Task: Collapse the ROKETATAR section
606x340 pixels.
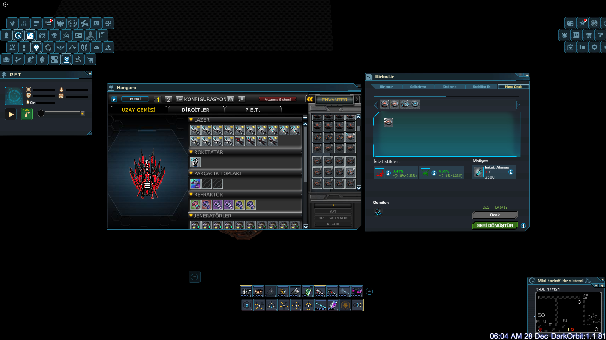Action: click(191, 152)
